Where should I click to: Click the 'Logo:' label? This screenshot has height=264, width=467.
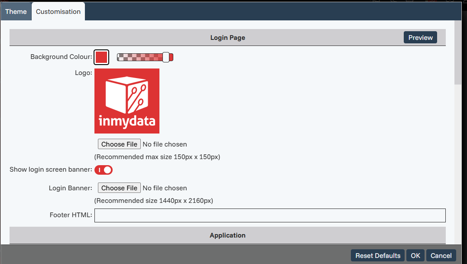(83, 73)
